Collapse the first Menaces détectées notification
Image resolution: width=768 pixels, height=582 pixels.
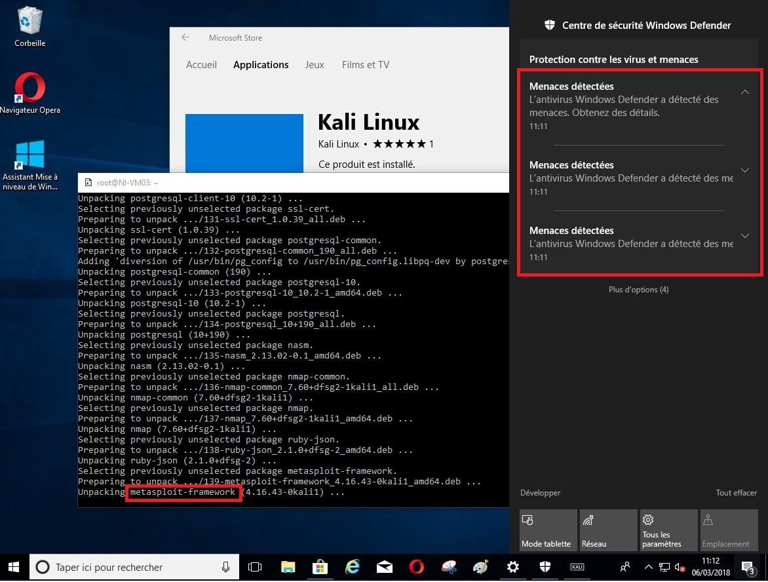coord(744,92)
